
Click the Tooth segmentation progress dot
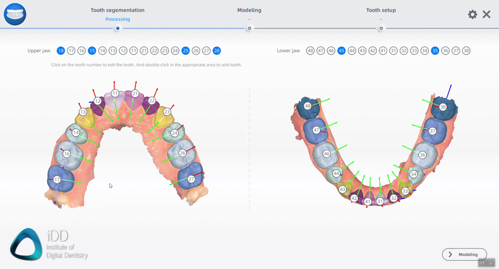click(118, 28)
